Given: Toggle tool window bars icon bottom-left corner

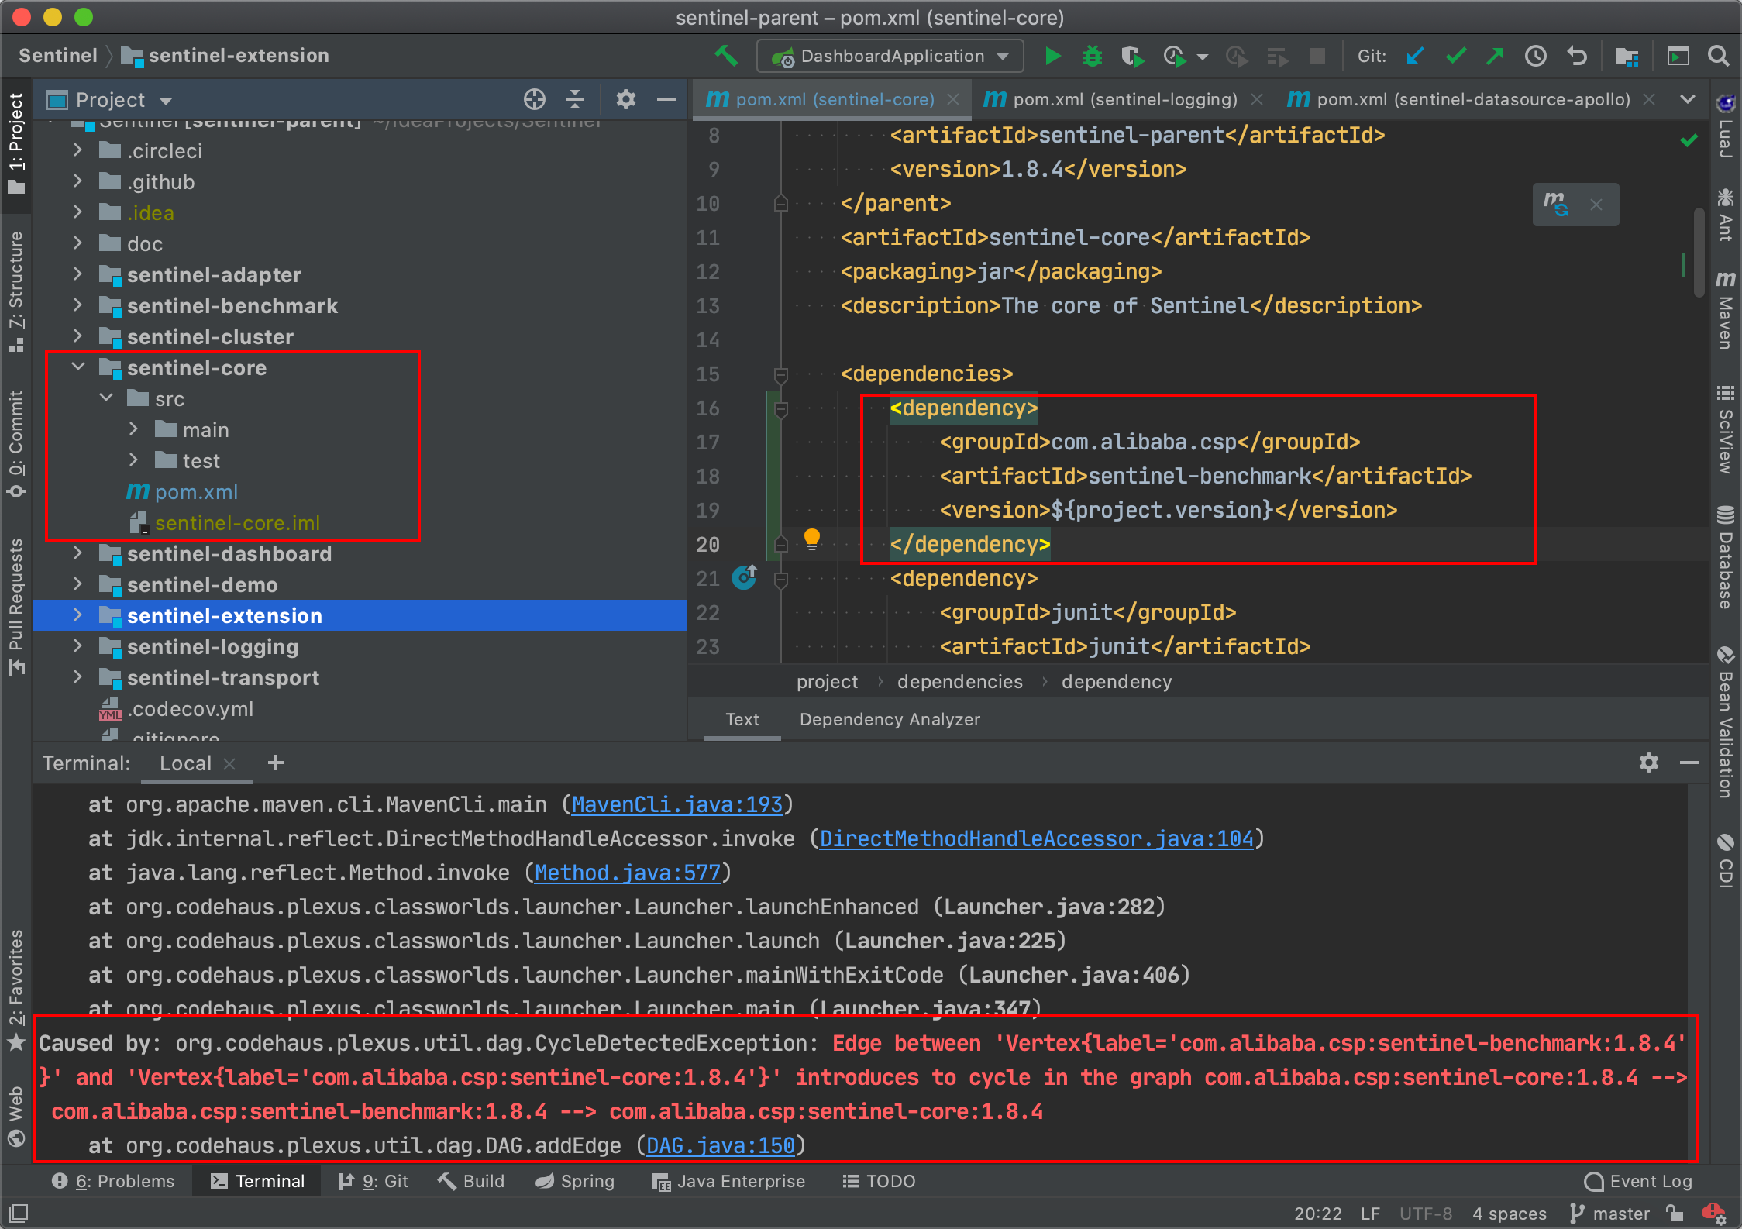Looking at the screenshot, I should coord(18,1213).
